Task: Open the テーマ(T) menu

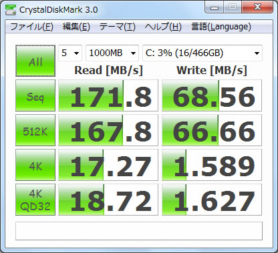Action: click(x=118, y=27)
